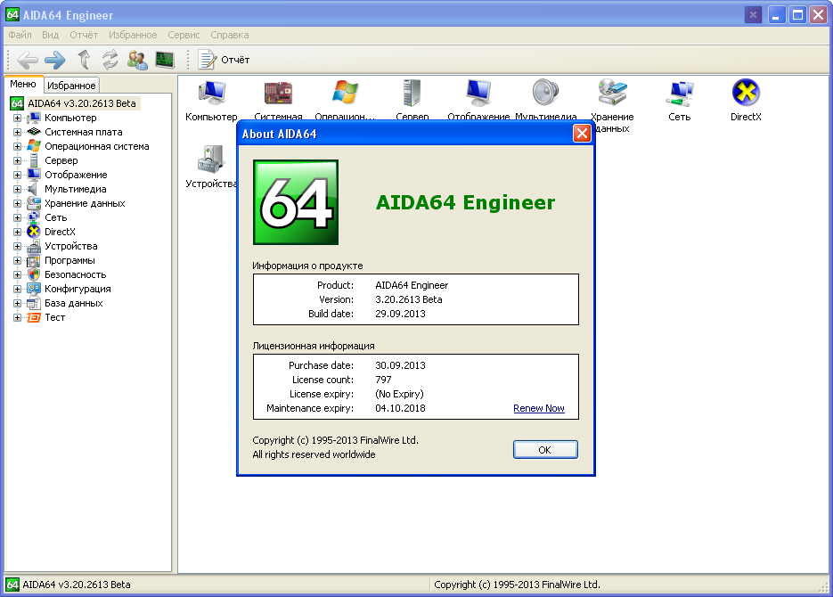The width and height of the screenshot is (833, 597).
Task: Open the Сервис menu
Action: tap(184, 35)
